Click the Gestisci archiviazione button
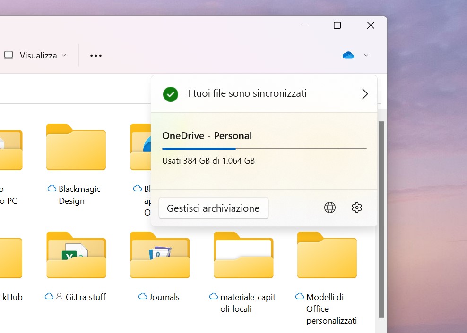Viewport: 467px width, 333px height. coord(214,208)
